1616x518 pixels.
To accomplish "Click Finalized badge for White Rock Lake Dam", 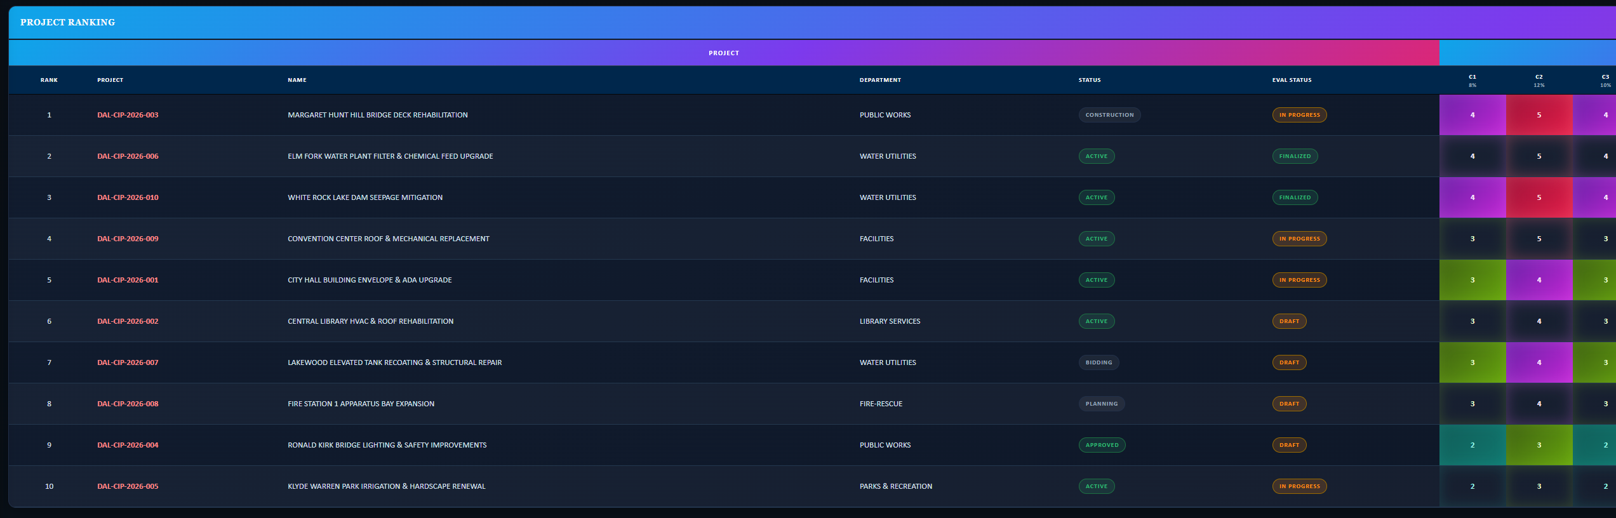I will 1295,197.
